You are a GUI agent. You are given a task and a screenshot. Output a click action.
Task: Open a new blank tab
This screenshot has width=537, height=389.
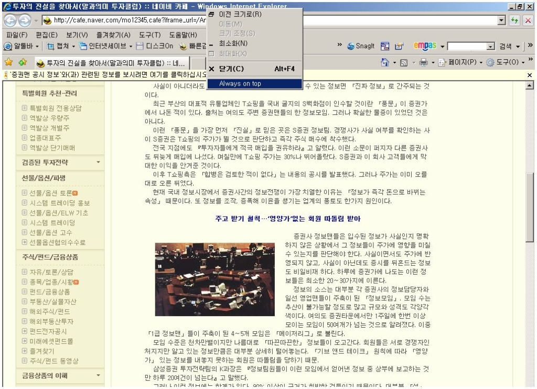(198, 63)
